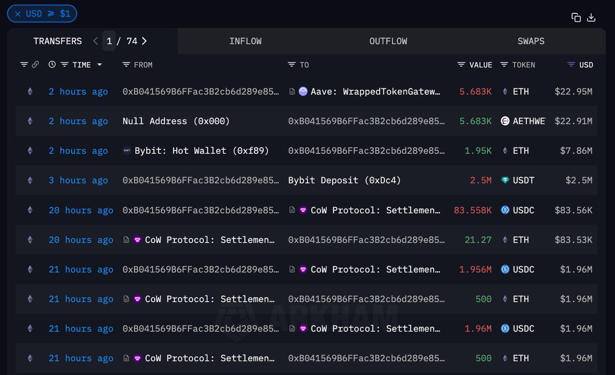The width and height of the screenshot is (615, 375).
Task: Click the download transfers icon
Action: (x=591, y=17)
